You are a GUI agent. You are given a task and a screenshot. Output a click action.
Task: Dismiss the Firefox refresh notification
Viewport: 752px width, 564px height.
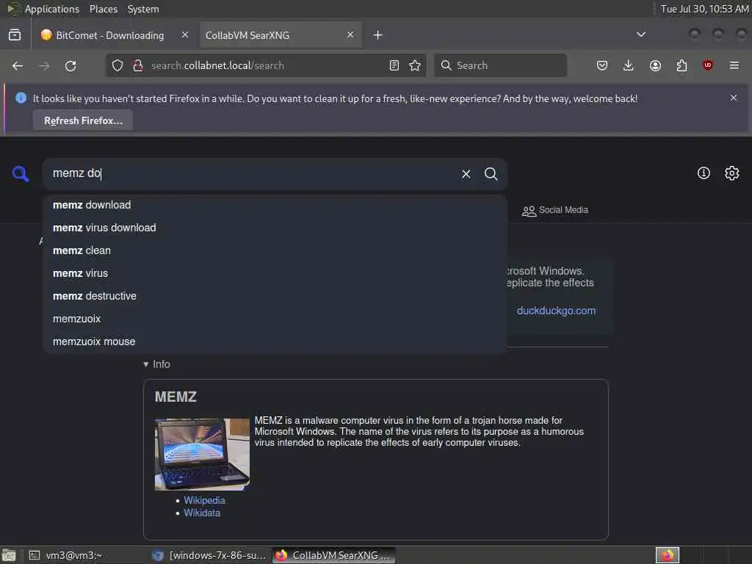point(734,98)
